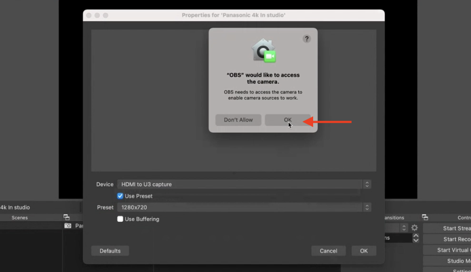Click the Start Recording button in OBS Controls
Image resolution: width=471 pixels, height=272 pixels.
point(447,239)
